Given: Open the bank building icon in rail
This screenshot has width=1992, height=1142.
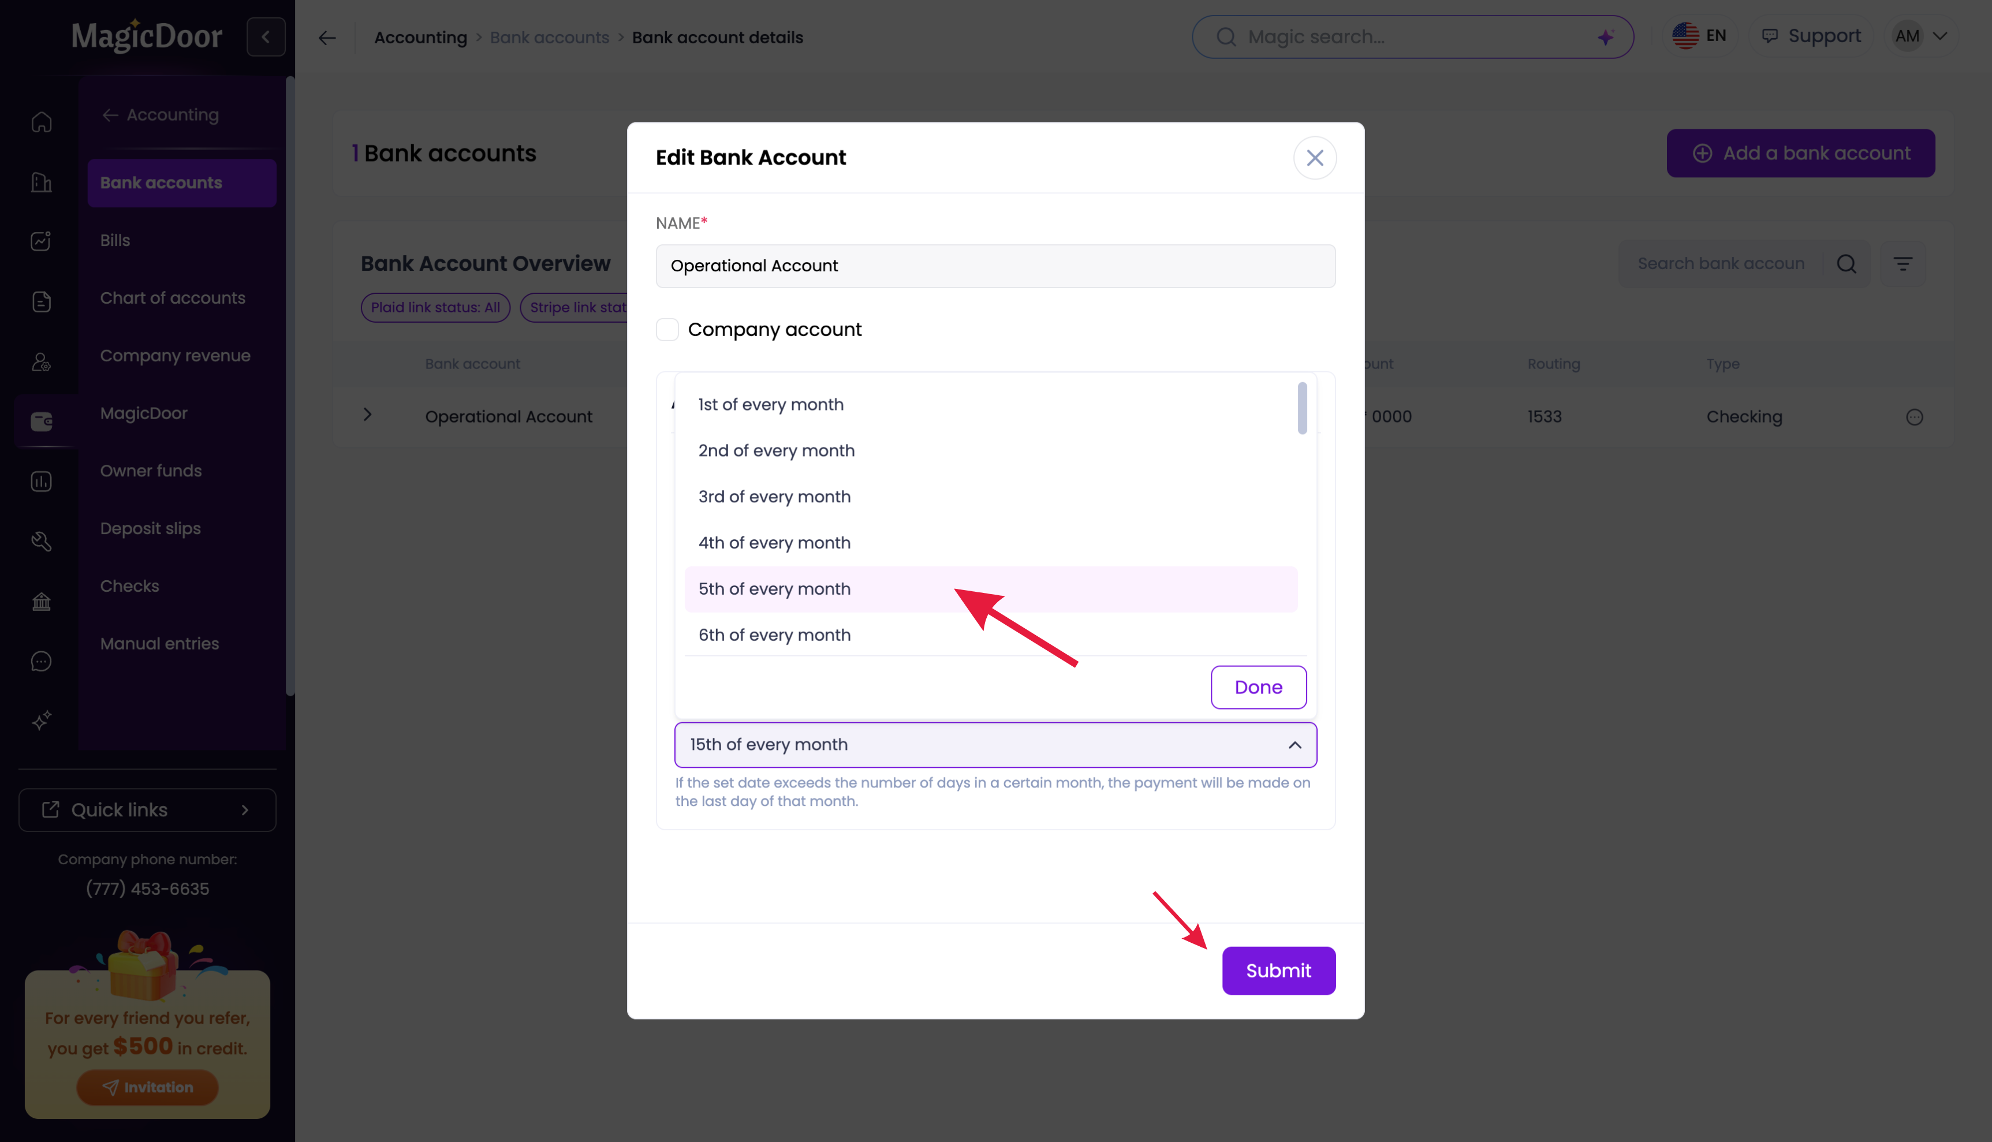Looking at the screenshot, I should click(42, 602).
